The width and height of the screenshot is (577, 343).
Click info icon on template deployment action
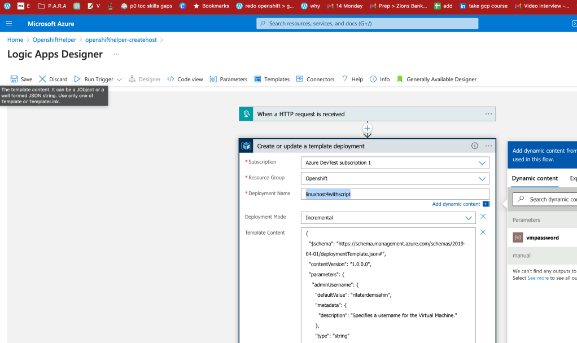pyautogui.click(x=475, y=146)
